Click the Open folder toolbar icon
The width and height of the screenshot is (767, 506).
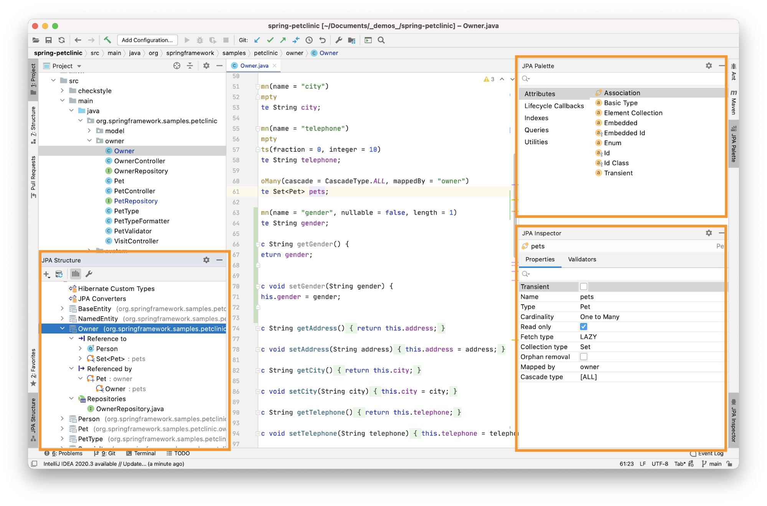(36, 40)
